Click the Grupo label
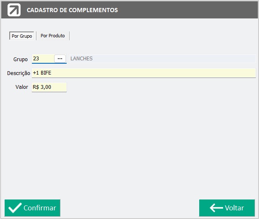The image size is (260, 220). coord(21,60)
